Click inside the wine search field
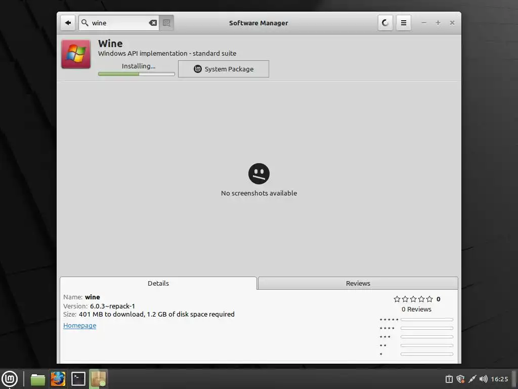 [x=119, y=23]
